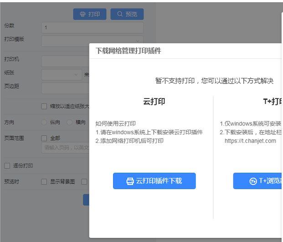This screenshot has width=283, height=242.
Task: Enable the 逐份打印 collate checkbox
Action: coord(7,166)
